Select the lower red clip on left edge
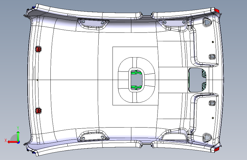 tap(38, 111)
